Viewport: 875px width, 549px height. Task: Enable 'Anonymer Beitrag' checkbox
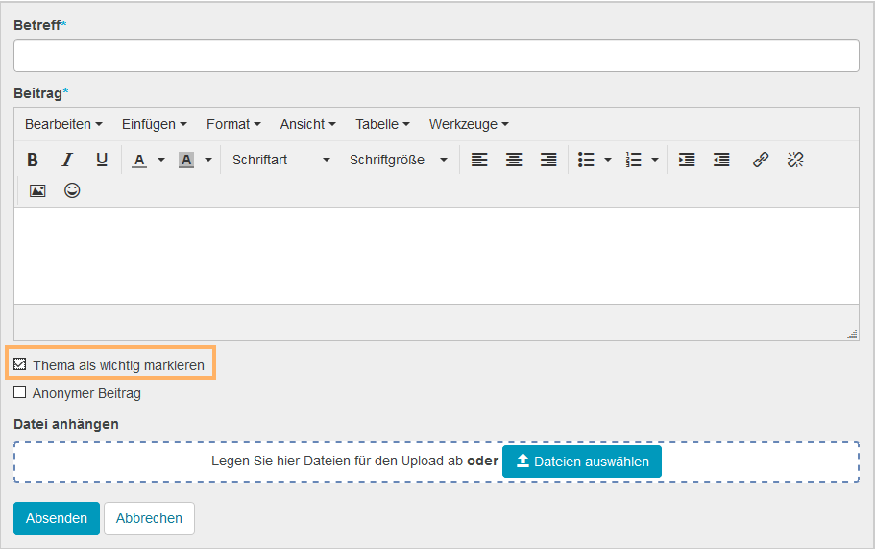point(20,392)
